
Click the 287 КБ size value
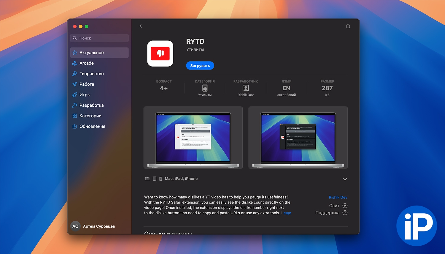coord(327,91)
